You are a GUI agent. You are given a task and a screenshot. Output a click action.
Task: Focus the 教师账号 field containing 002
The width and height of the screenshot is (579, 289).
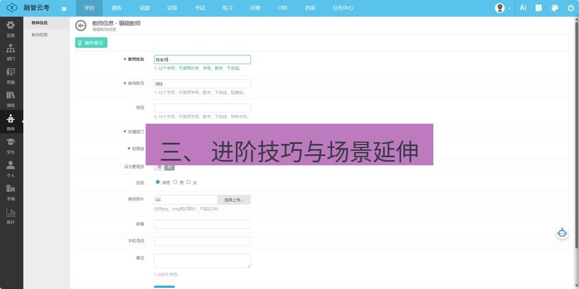(202, 84)
